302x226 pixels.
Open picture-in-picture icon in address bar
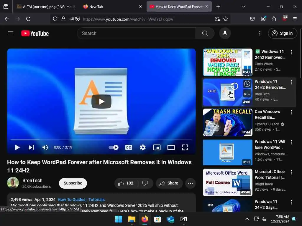pyautogui.click(x=217, y=19)
